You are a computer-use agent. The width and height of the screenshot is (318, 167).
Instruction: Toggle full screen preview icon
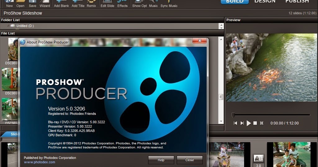pos(261,123)
